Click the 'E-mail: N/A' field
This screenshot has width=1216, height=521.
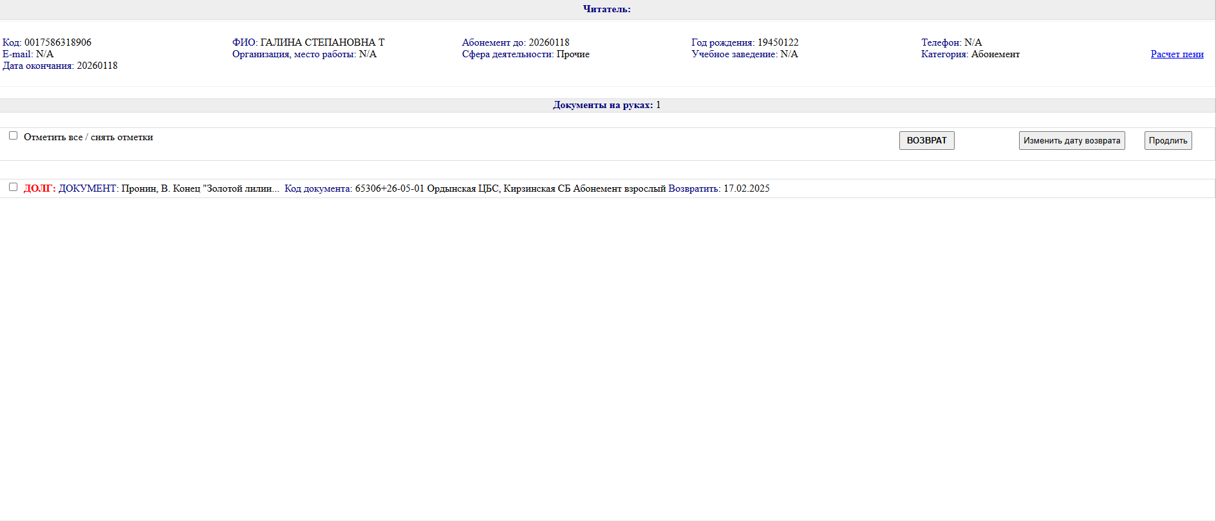point(28,54)
